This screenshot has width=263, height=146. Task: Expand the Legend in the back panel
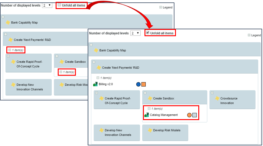161,8
